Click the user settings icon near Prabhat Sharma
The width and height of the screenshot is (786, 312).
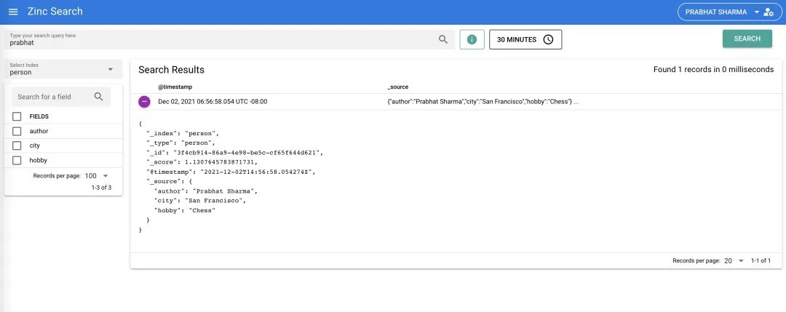[x=769, y=12]
